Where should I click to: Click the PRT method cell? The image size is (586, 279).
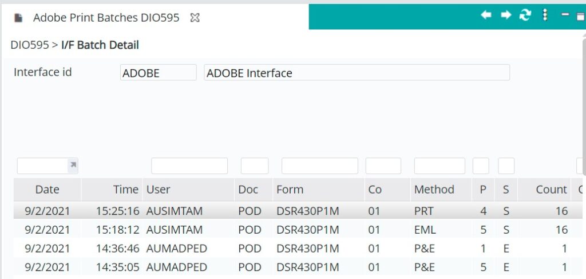424,211
